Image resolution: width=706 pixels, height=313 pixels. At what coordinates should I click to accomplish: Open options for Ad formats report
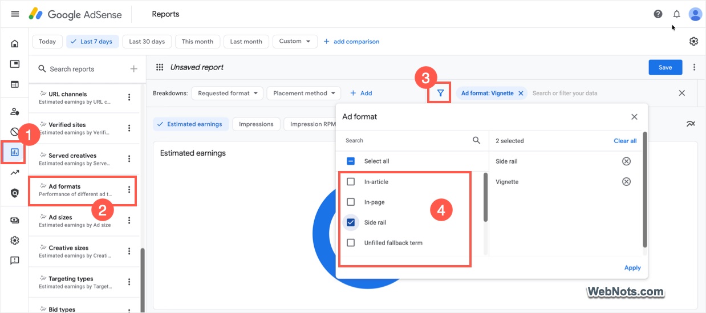pos(129,190)
